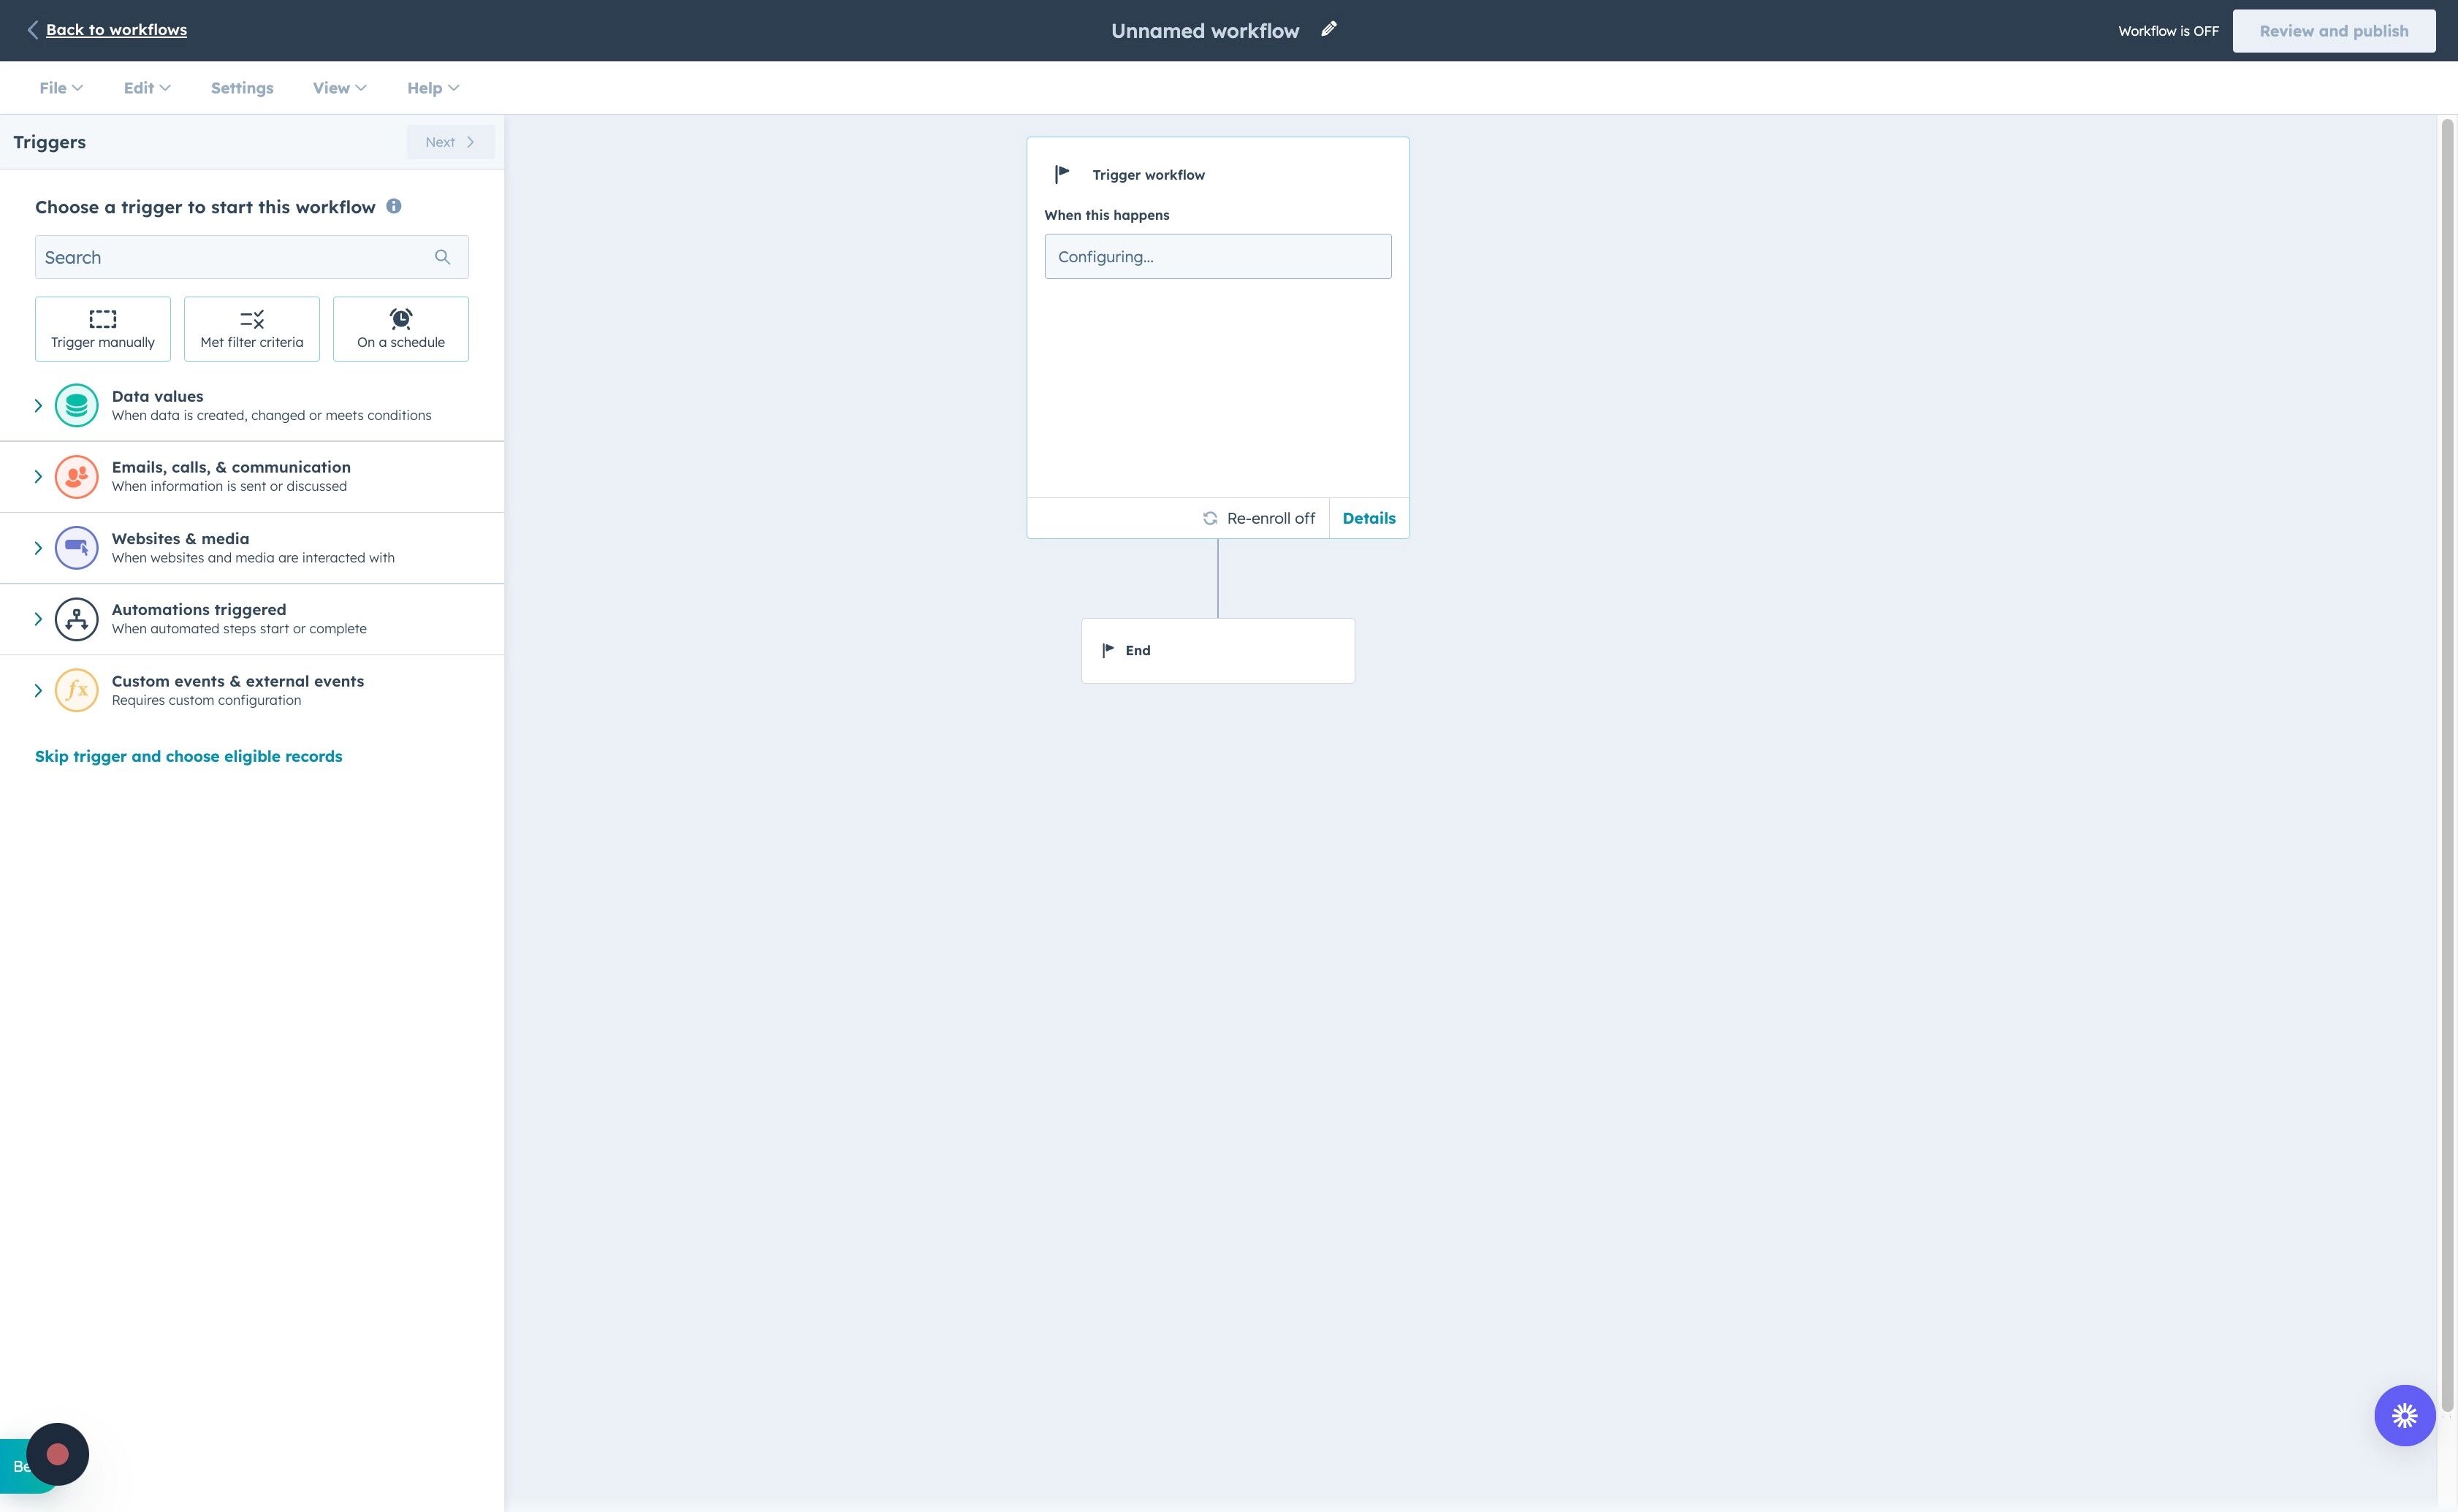2458x1512 pixels.
Task: Expand Automations triggered category chevron
Action: coord(38,619)
